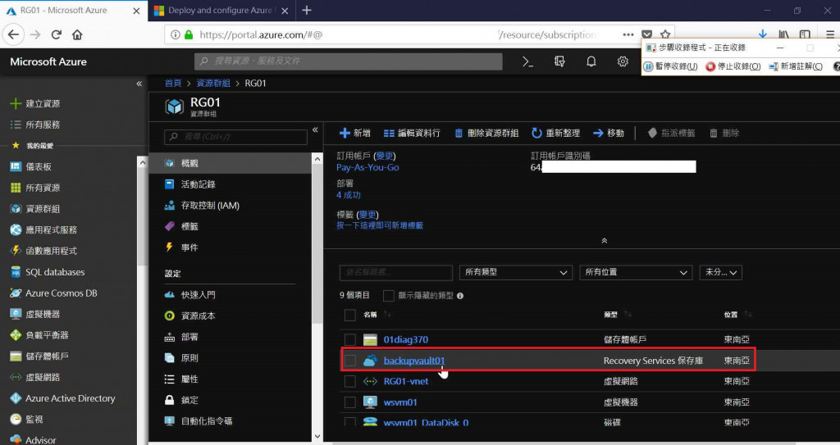Open the 所有類型 type filter dropdown

(516, 273)
